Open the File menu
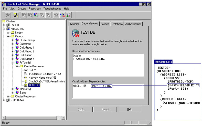 5,9
